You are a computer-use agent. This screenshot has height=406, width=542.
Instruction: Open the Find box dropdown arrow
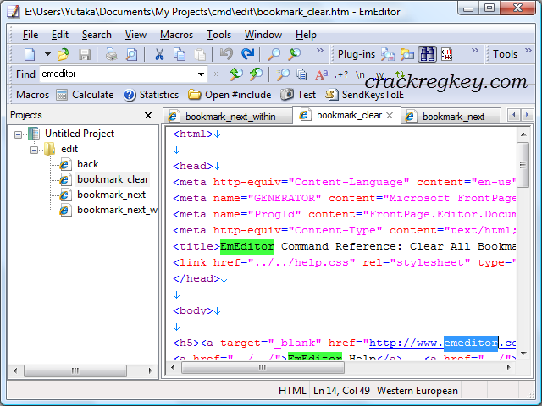click(201, 74)
